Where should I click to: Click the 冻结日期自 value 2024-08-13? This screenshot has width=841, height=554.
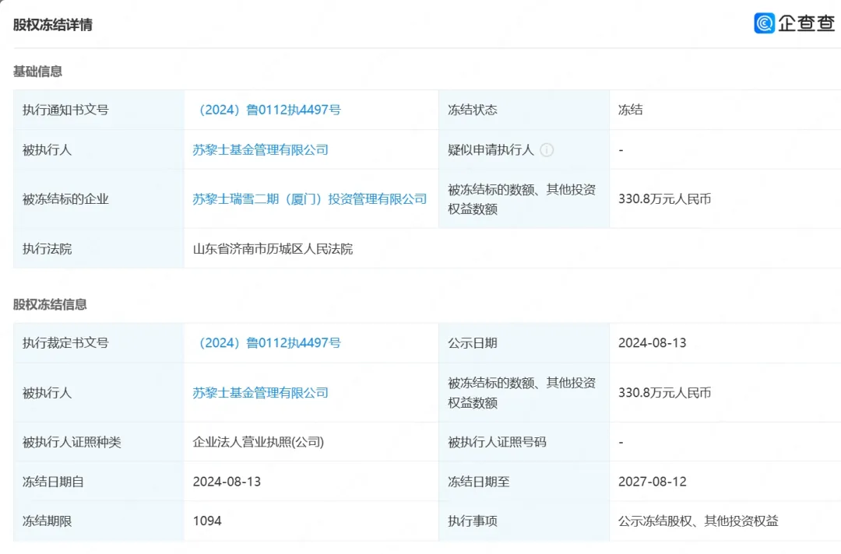pos(227,482)
